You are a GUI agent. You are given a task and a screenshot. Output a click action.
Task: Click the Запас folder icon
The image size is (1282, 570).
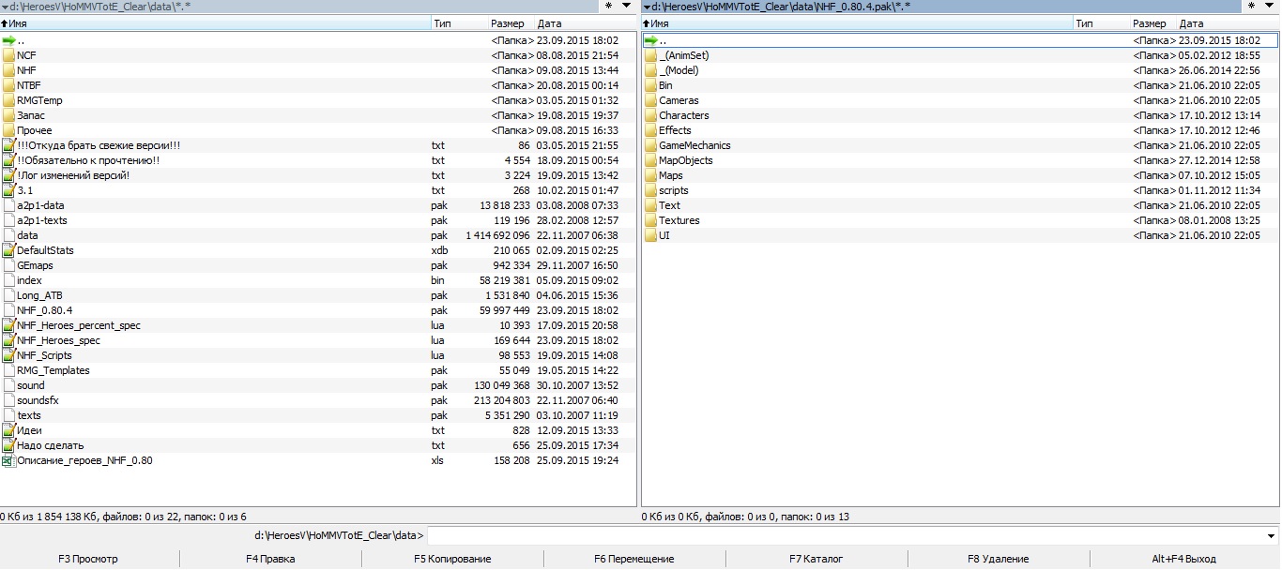click(x=8, y=115)
